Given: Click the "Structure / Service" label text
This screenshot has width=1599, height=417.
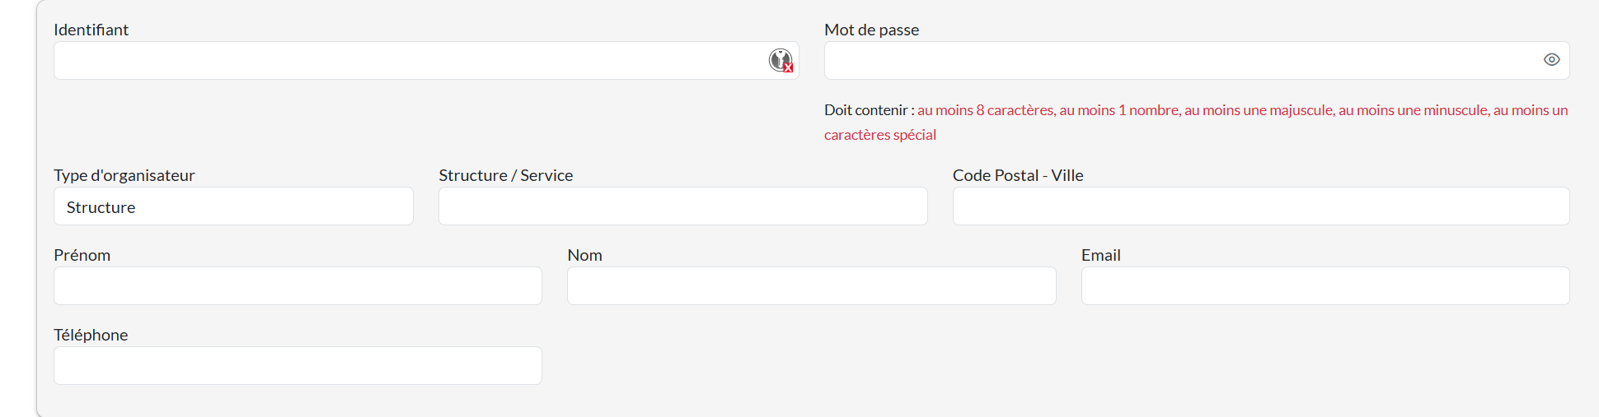Looking at the screenshot, I should coord(505,175).
